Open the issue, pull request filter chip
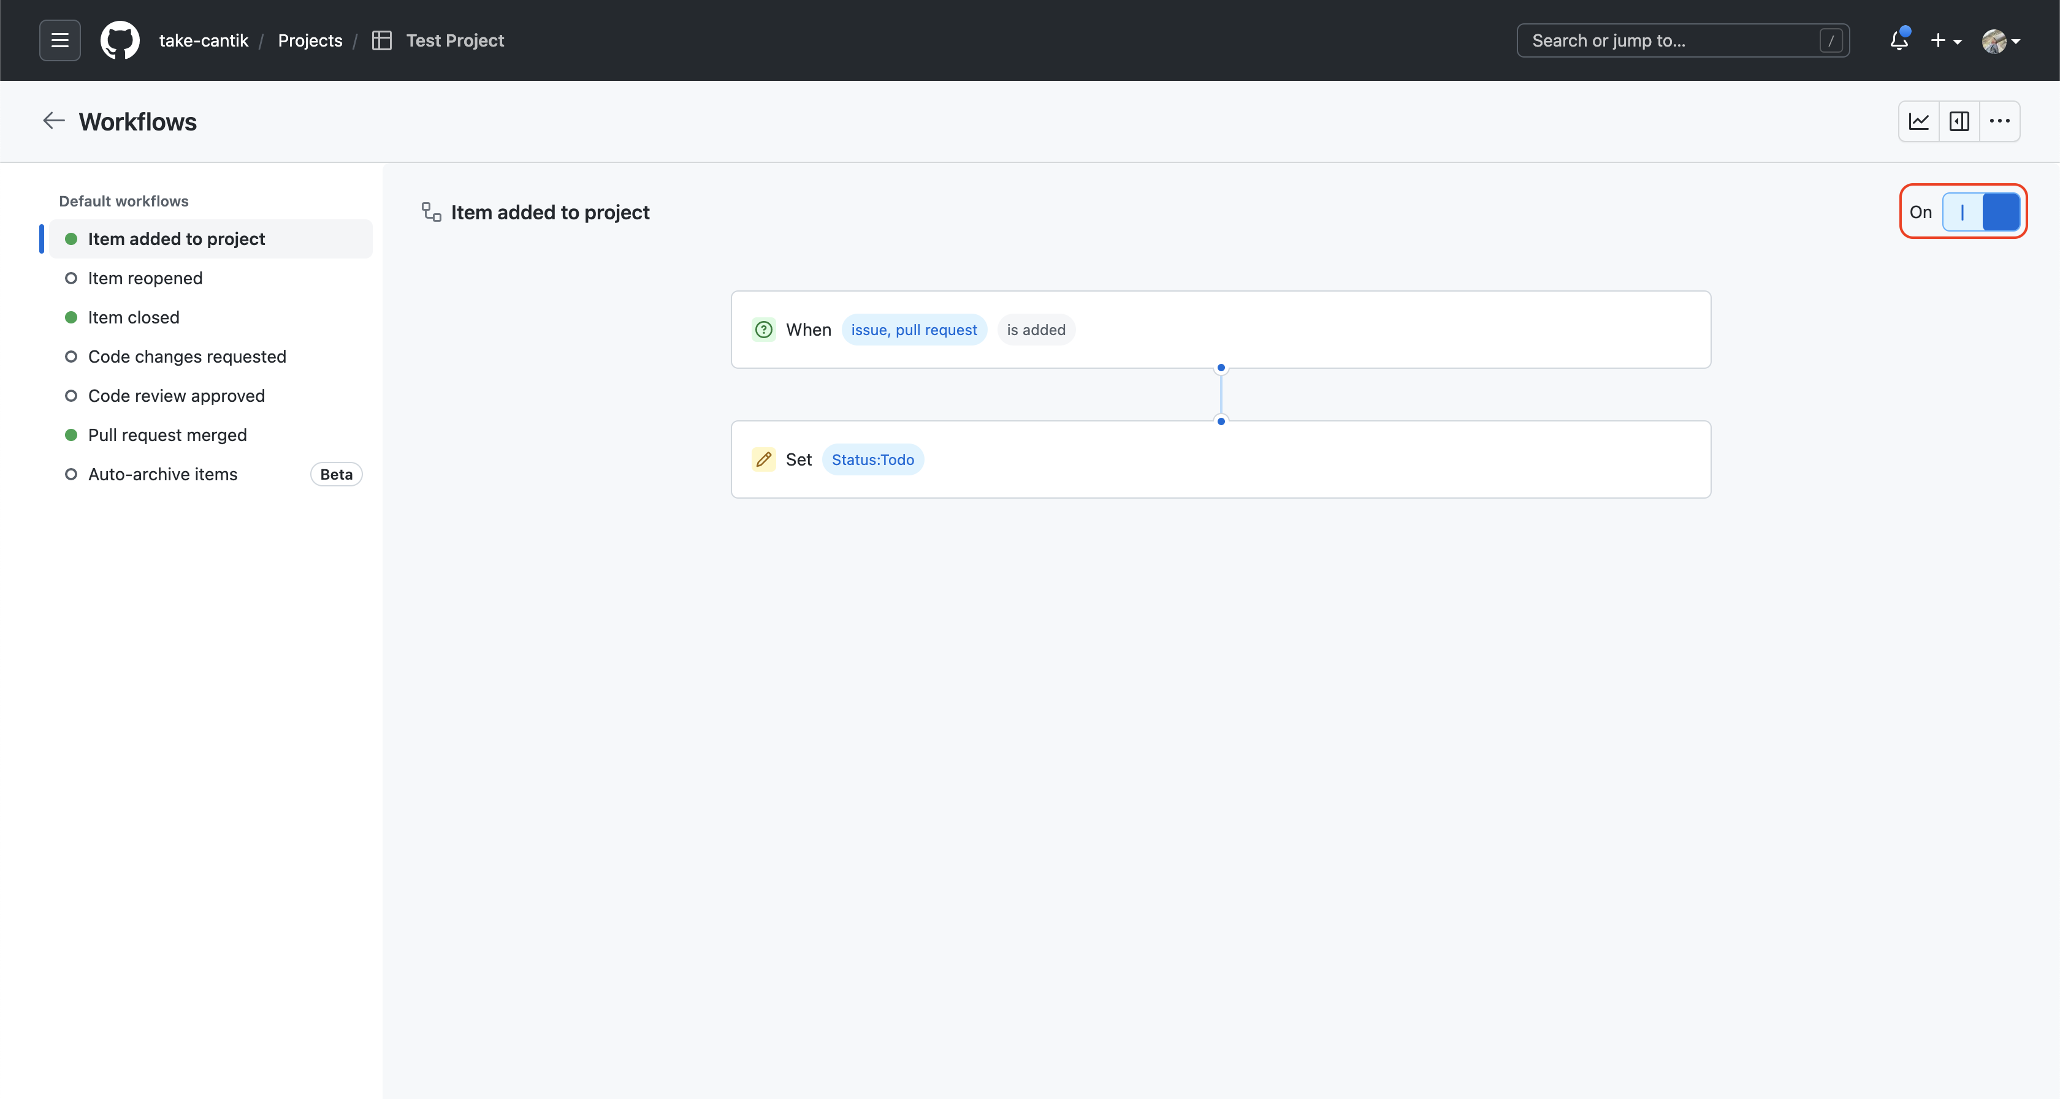The height and width of the screenshot is (1099, 2060). [914, 330]
